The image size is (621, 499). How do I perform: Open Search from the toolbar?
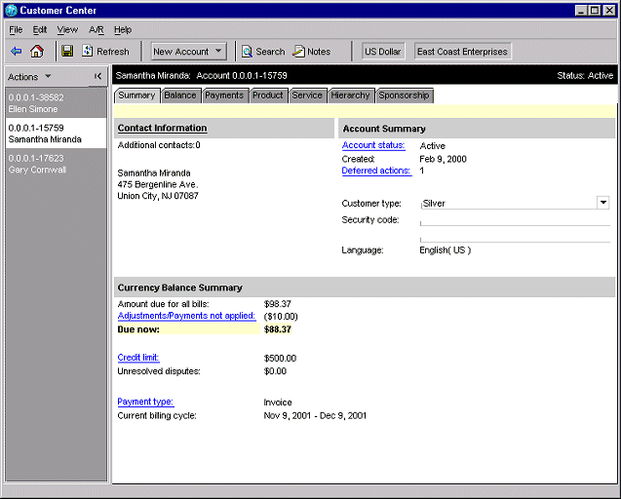263,52
